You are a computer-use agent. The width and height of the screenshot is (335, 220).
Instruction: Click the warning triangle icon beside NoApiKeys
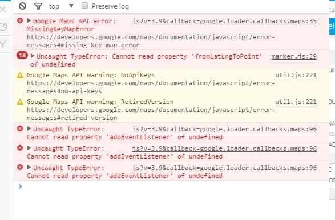coord(20,75)
